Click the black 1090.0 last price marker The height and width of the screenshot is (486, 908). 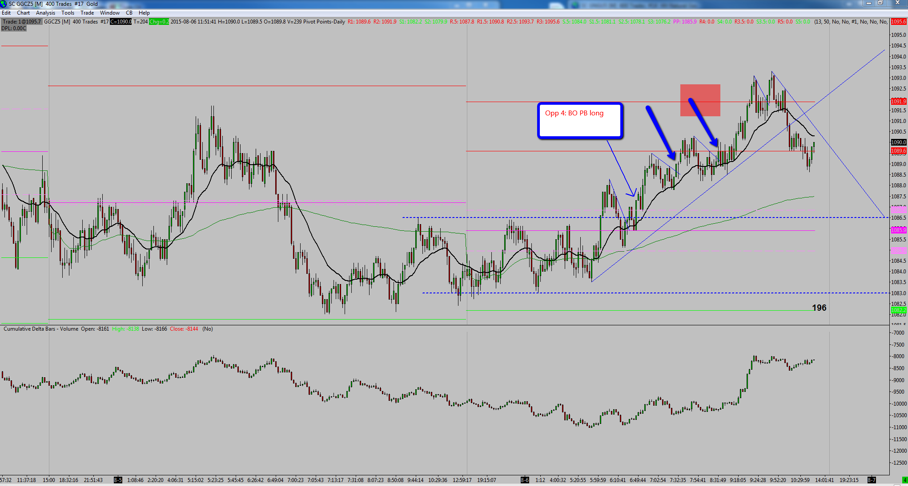898,142
